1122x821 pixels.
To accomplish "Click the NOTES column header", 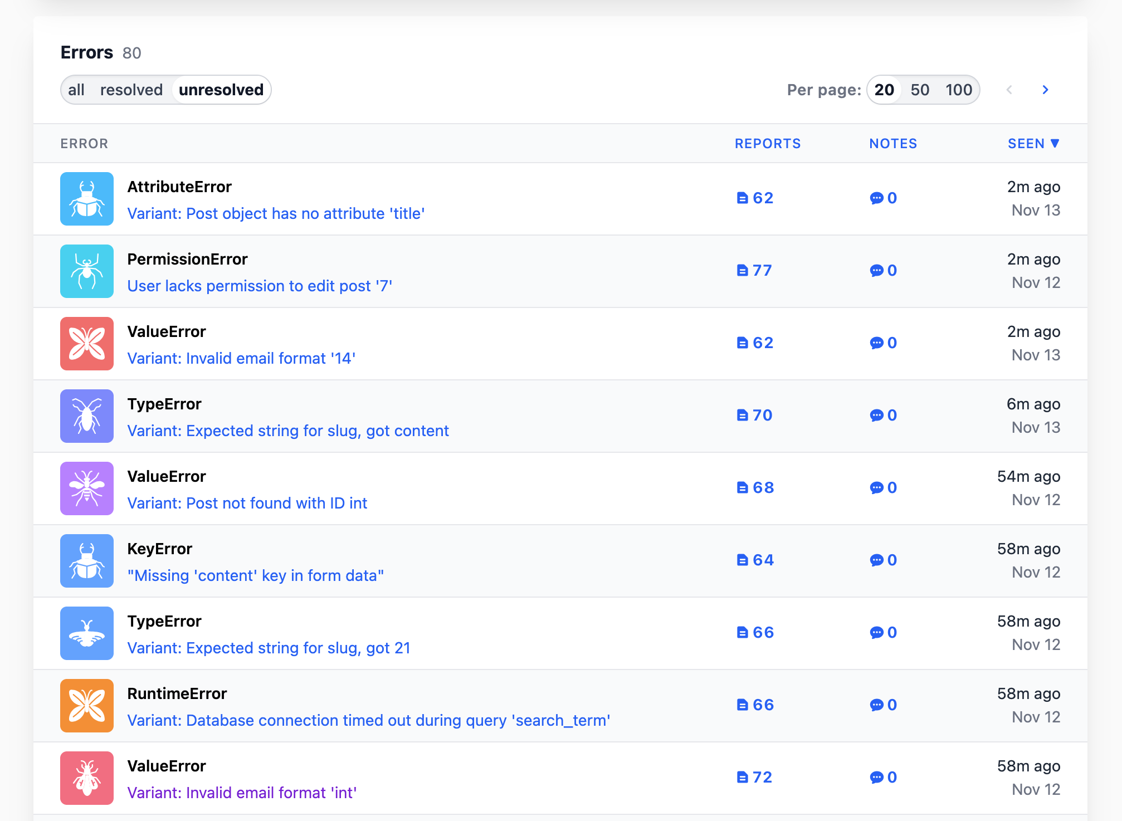I will tap(892, 143).
